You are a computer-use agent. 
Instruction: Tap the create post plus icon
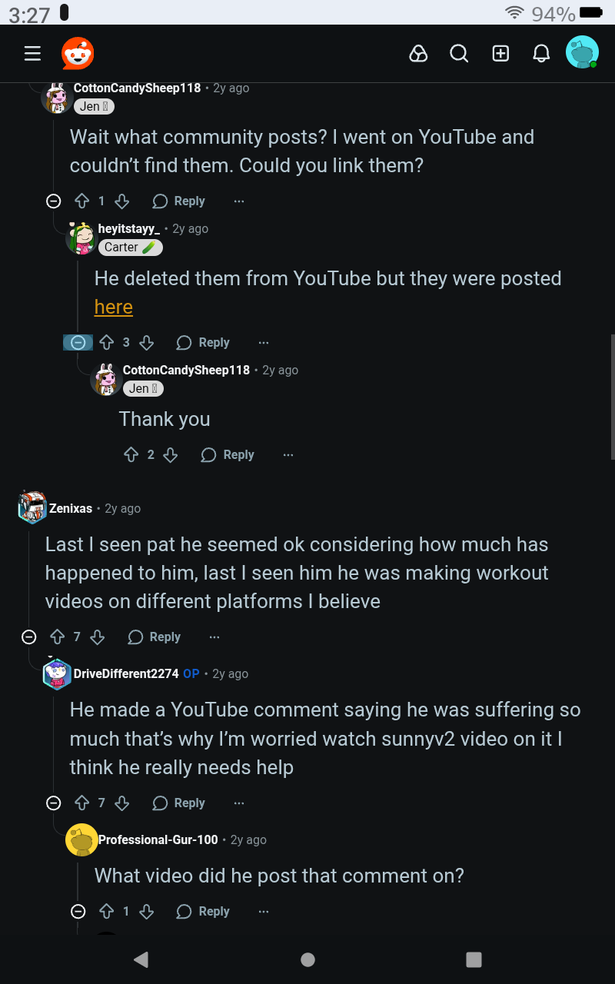(500, 53)
